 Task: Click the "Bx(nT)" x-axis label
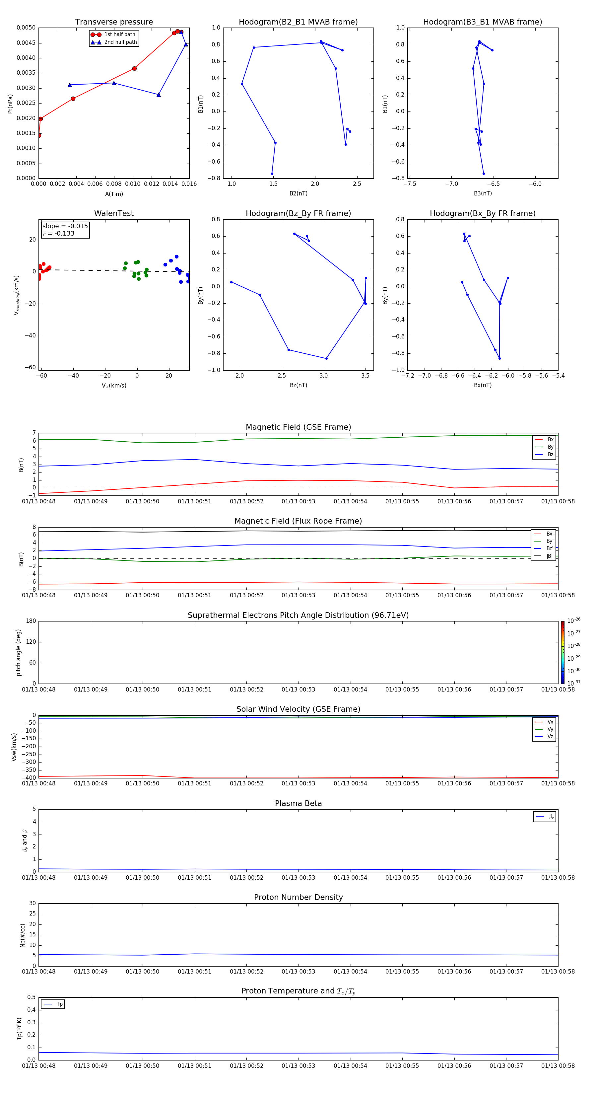tap(483, 385)
